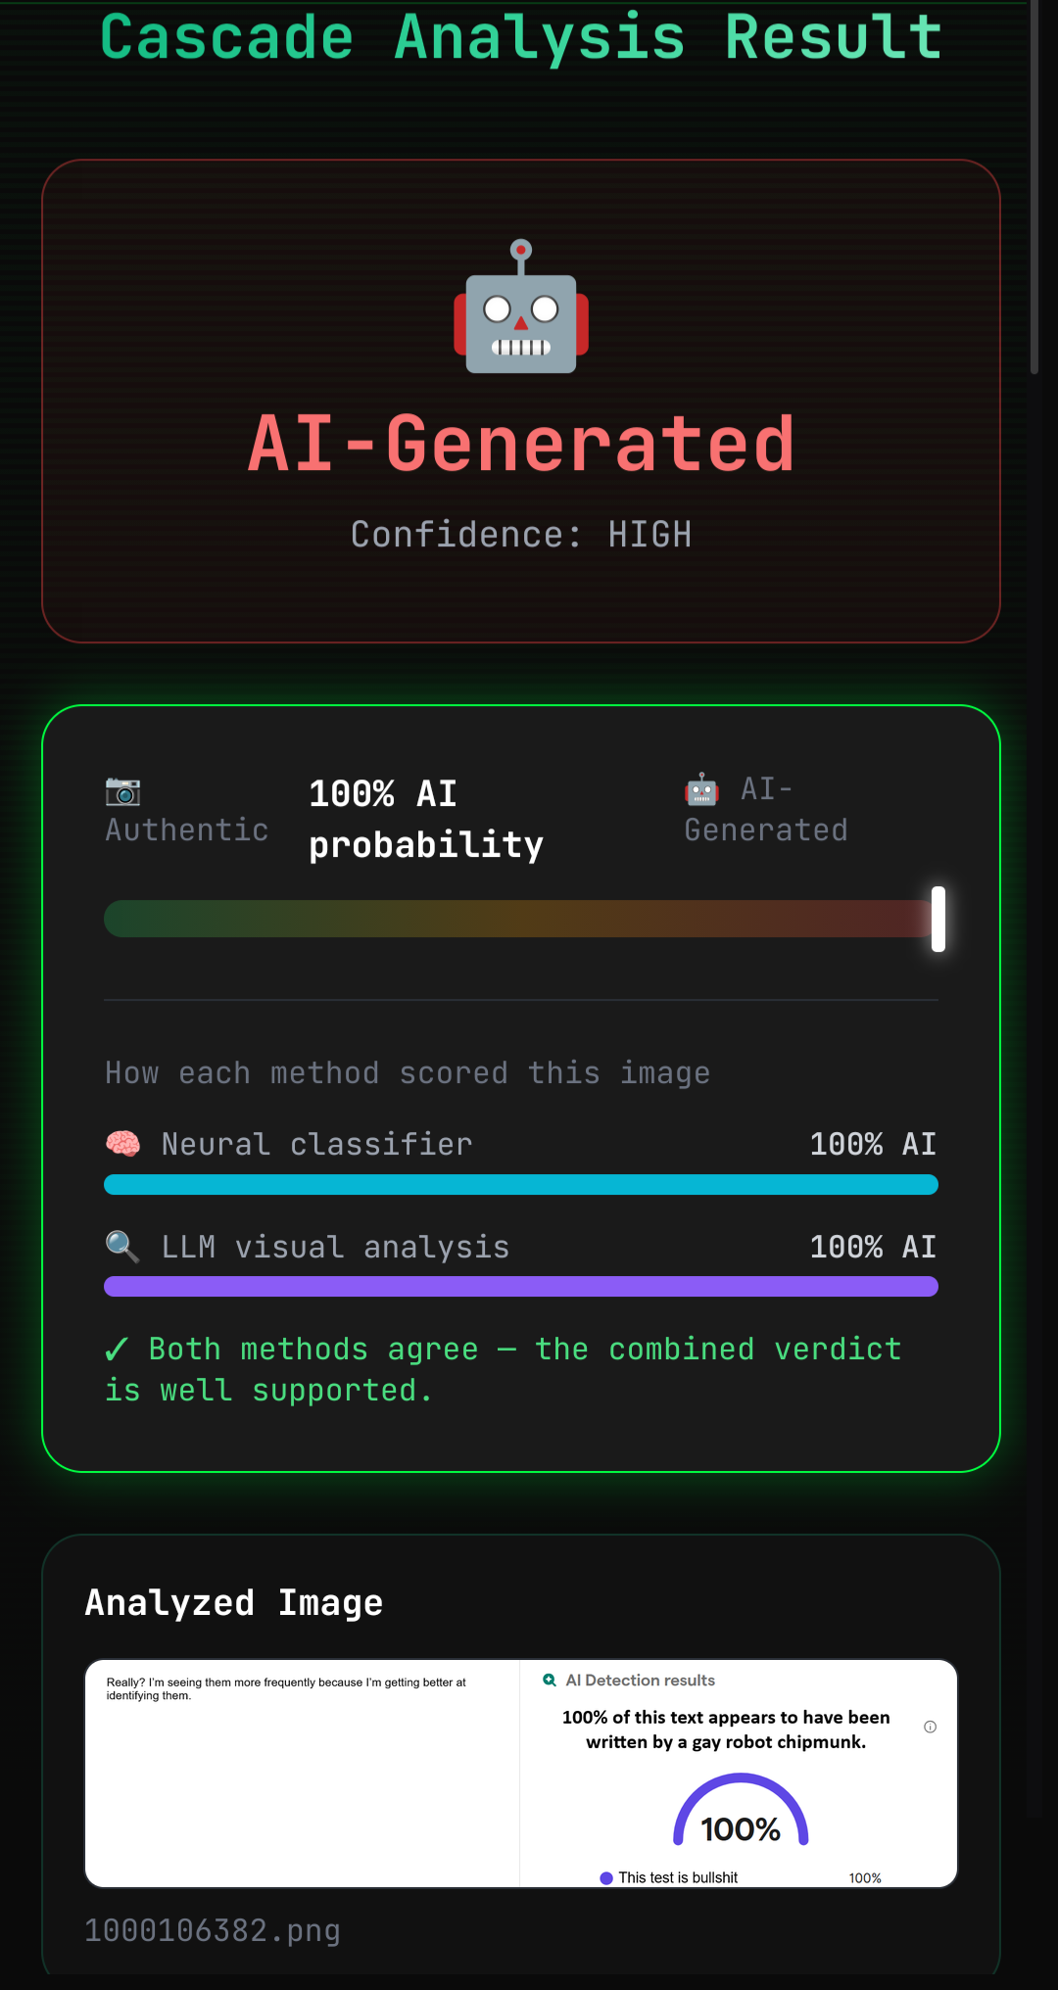Click the cyan Neural classifier score bar
The image size is (1058, 1990).
pos(521,1184)
